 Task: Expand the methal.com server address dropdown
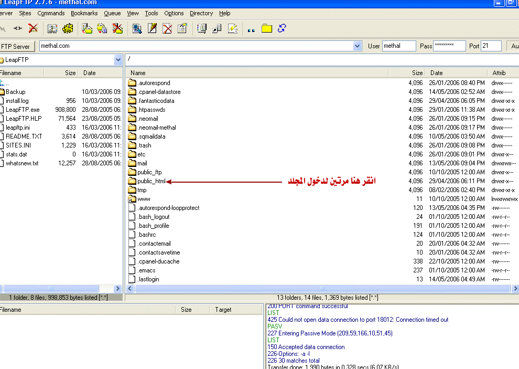(x=357, y=46)
